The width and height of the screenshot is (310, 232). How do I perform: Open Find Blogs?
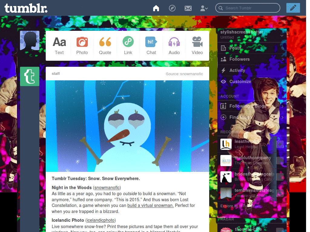click(252, 118)
